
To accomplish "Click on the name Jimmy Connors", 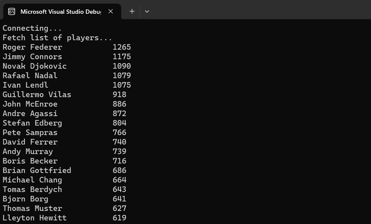I will click(x=32, y=57).
